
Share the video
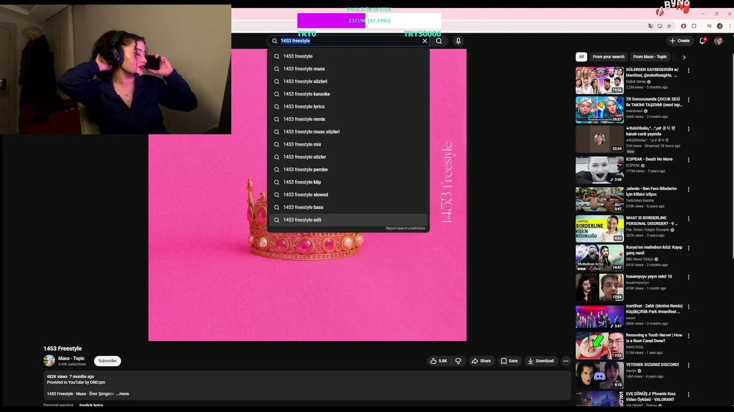coord(481,361)
